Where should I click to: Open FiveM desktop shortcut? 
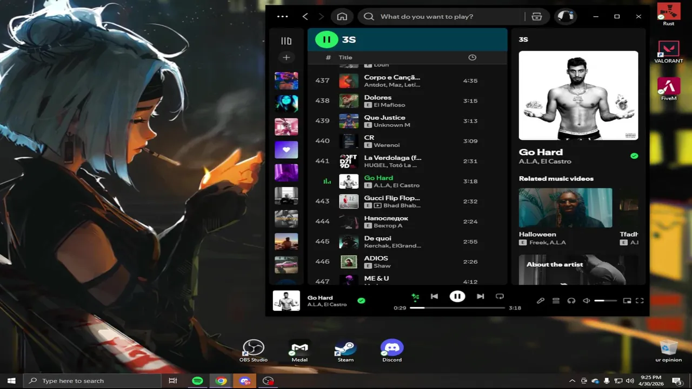point(669,89)
